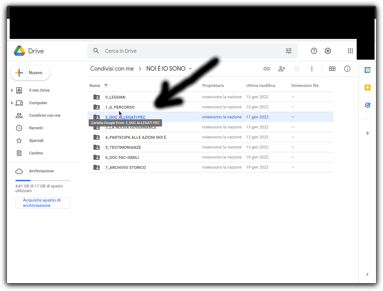Click Acquista spazio di archiviazione
This screenshot has width=383, height=291.
[x=43, y=203]
